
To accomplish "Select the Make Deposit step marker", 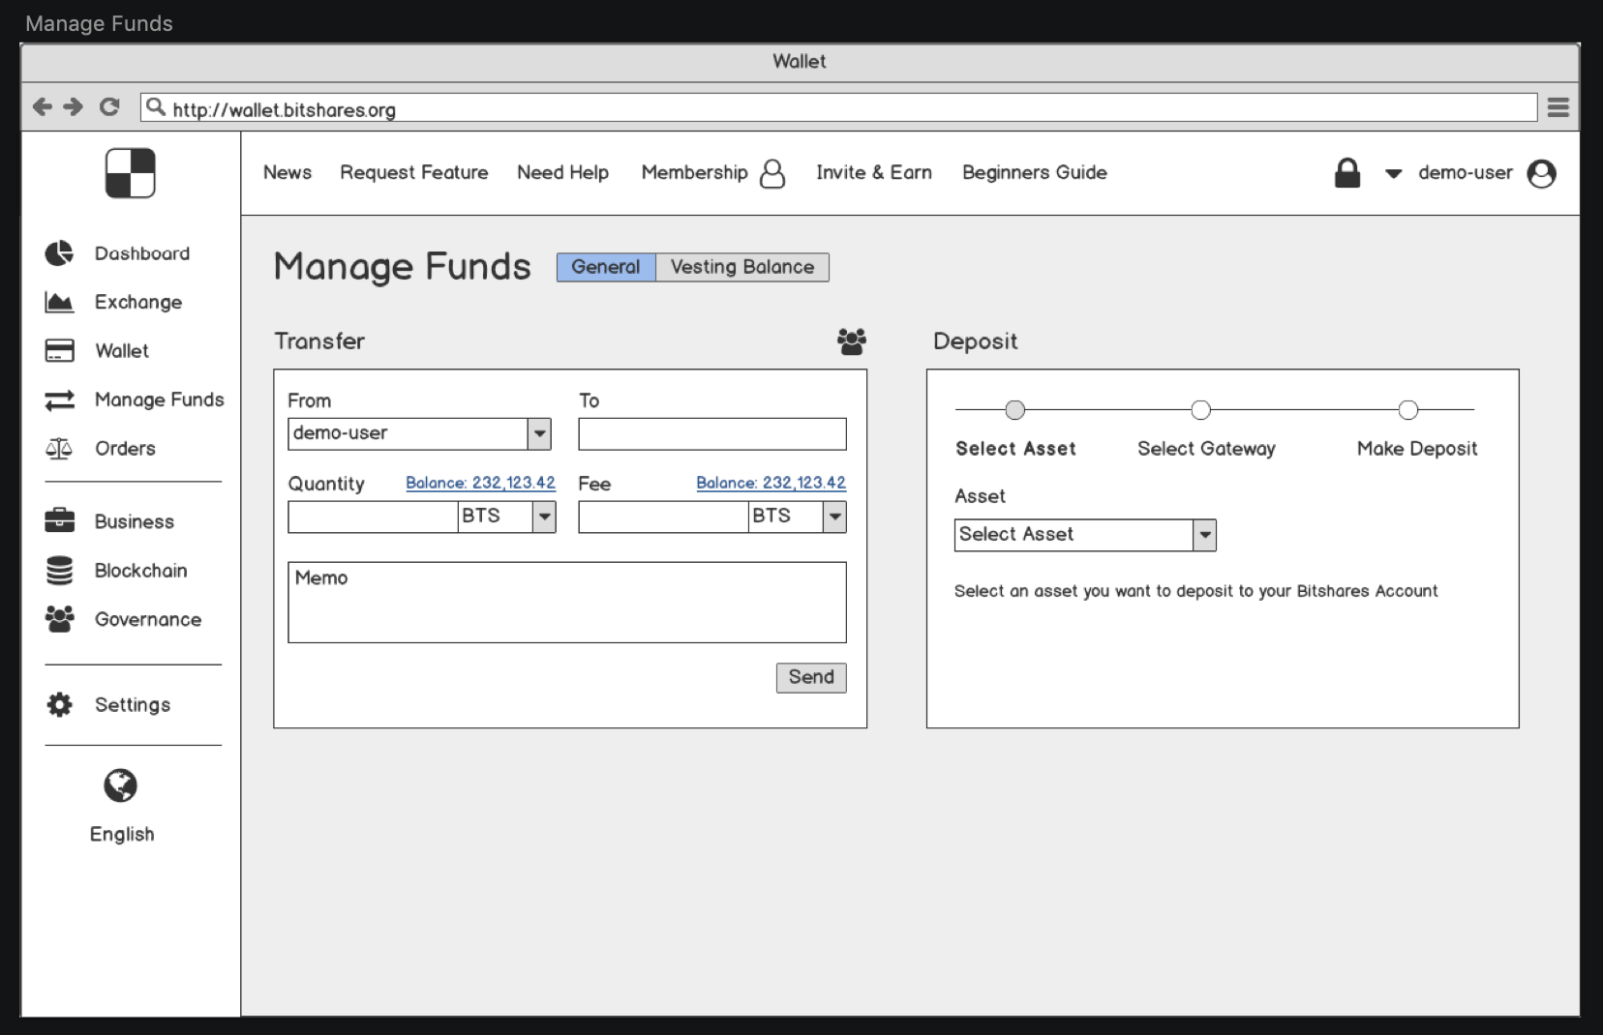I will coord(1408,410).
